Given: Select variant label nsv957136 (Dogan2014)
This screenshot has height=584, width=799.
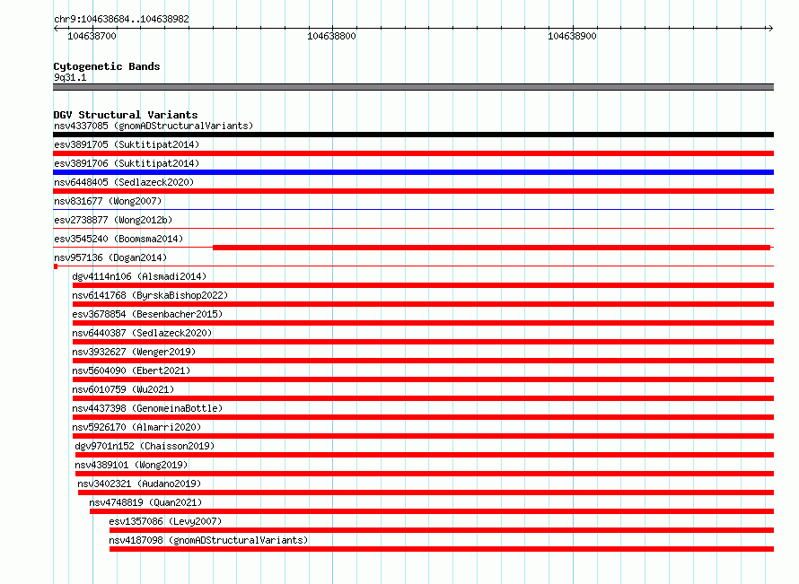Looking at the screenshot, I should 110,257.
